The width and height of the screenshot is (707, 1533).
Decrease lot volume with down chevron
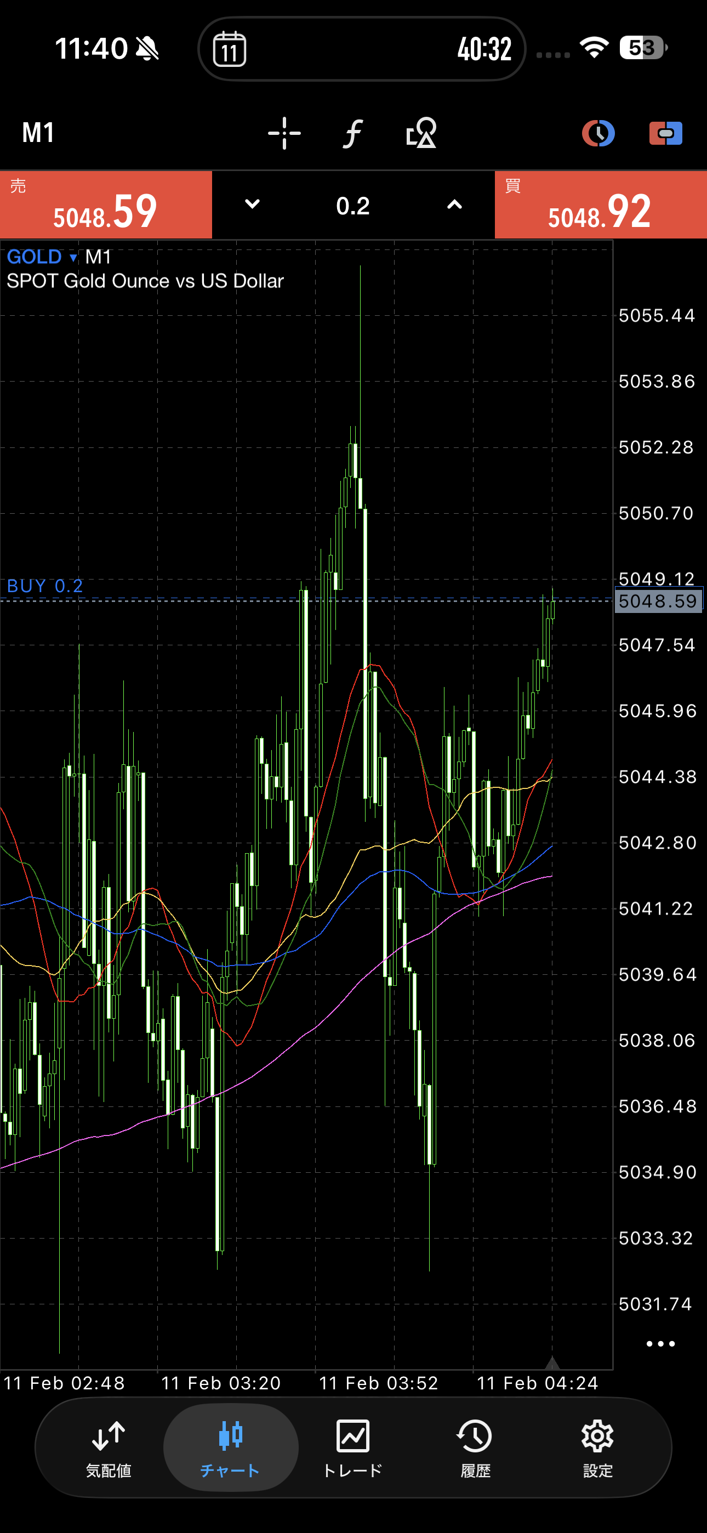[252, 205]
